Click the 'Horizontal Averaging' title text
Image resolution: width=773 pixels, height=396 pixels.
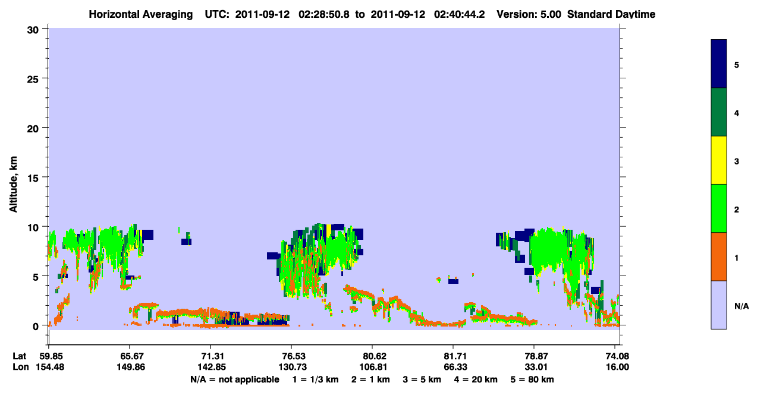140,14
